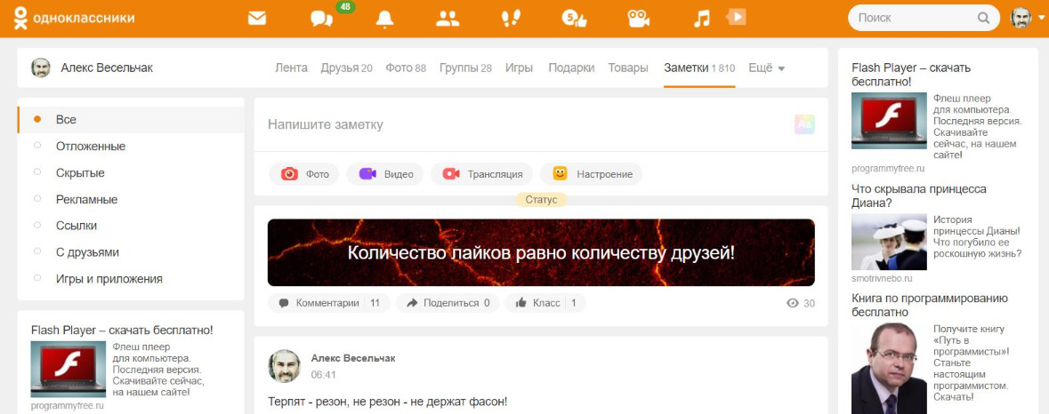Viewport: 1049px width, 414px height.
Task: Open Комментарии 11 on status post
Action: [329, 303]
